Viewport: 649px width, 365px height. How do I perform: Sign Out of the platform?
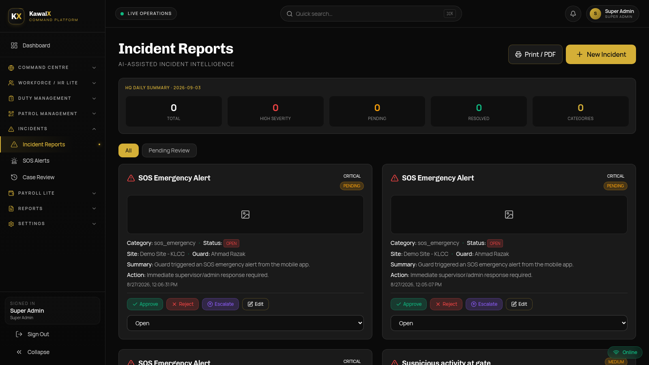coord(52,334)
